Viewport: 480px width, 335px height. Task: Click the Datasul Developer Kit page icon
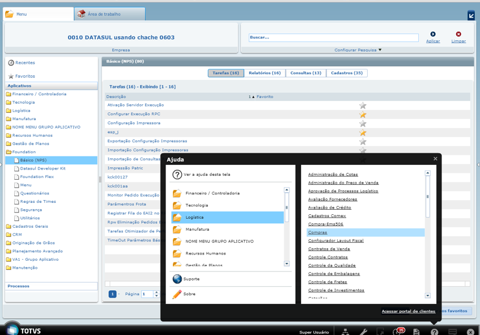click(x=16, y=168)
